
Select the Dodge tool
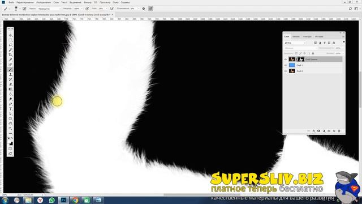pos(10,99)
